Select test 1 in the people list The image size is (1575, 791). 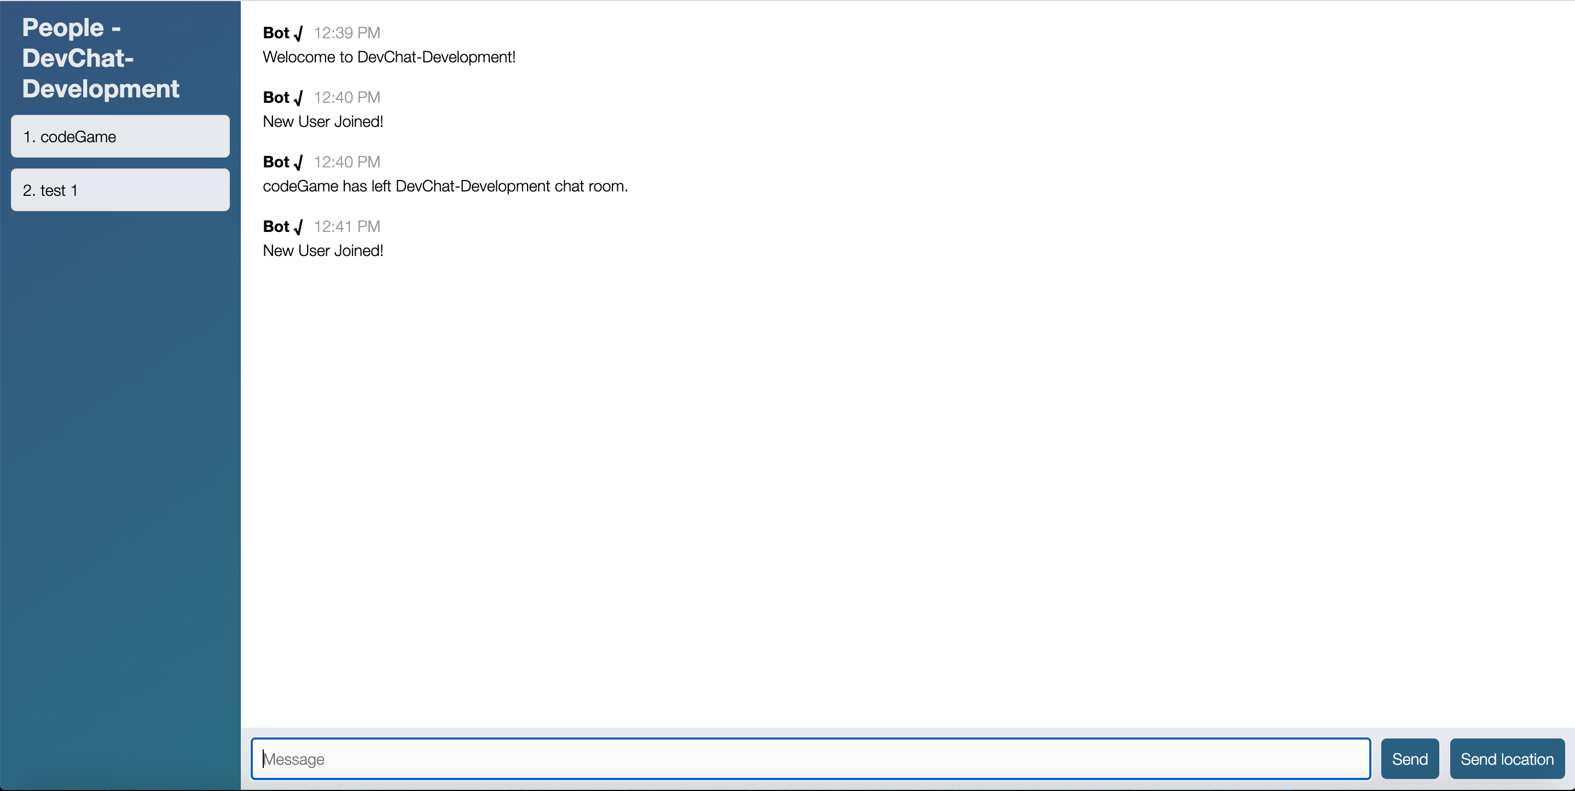click(120, 190)
